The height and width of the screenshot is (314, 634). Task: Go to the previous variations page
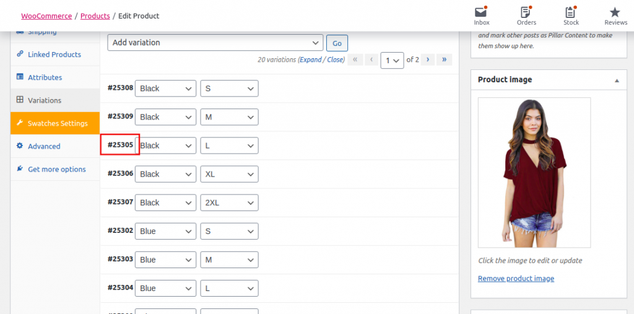pos(371,60)
